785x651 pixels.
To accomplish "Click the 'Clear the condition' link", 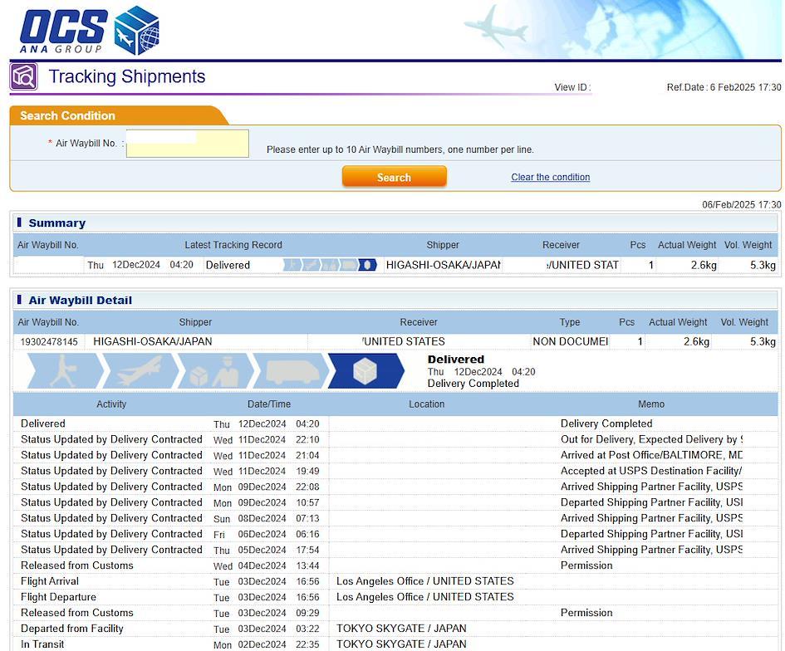I will click(550, 177).
